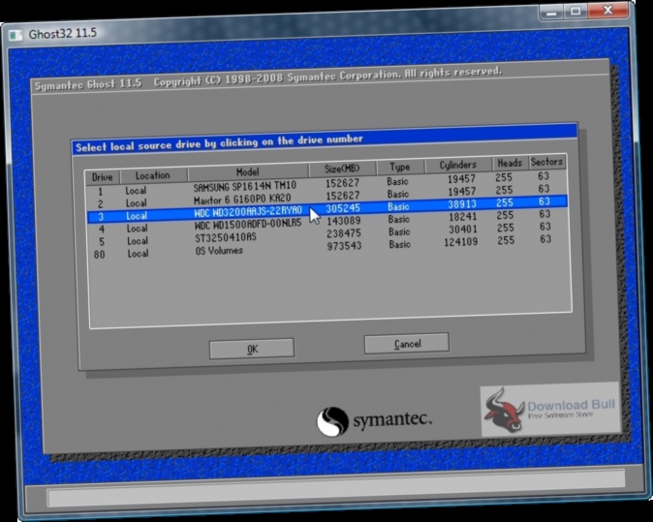The width and height of the screenshot is (653, 522).
Task: Select drive 80 OS Volumes
Action: tap(326, 248)
